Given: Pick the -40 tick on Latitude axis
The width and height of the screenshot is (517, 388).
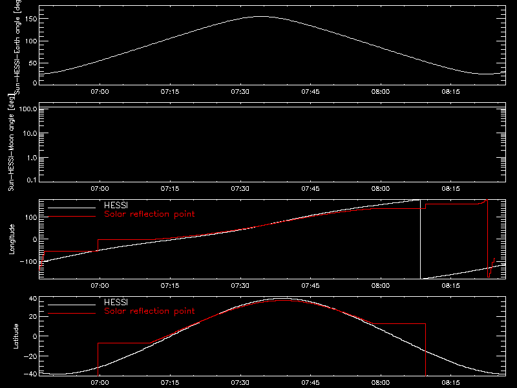Looking at the screenshot, I should [30, 374].
